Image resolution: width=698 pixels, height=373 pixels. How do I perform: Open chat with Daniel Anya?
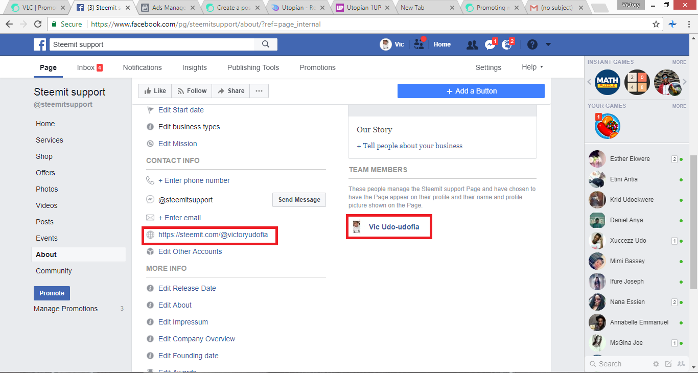tap(636, 220)
